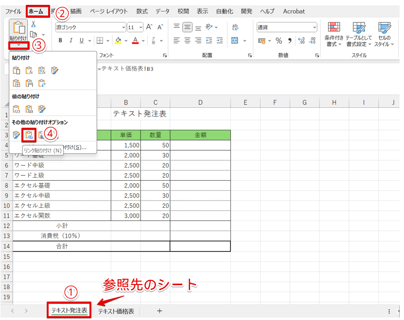Toggle Bold formatting
Image resolution: width=404 pixels, height=320 pixels.
60,40
